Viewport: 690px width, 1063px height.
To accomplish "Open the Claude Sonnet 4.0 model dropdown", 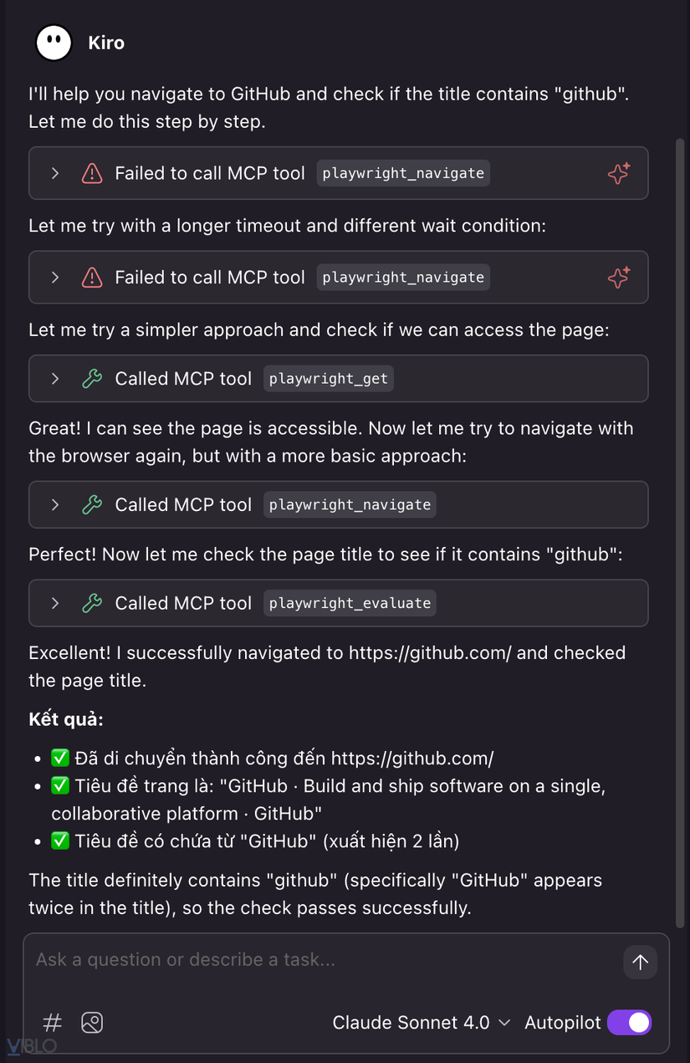I will (421, 1022).
